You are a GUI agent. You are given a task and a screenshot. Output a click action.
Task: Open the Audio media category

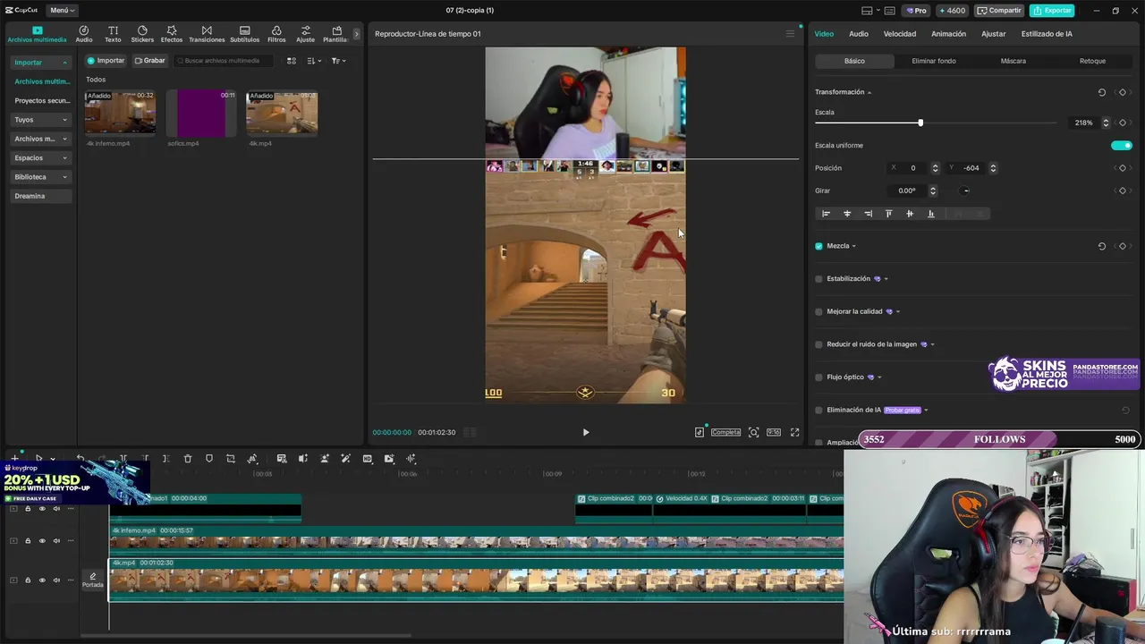click(x=84, y=34)
